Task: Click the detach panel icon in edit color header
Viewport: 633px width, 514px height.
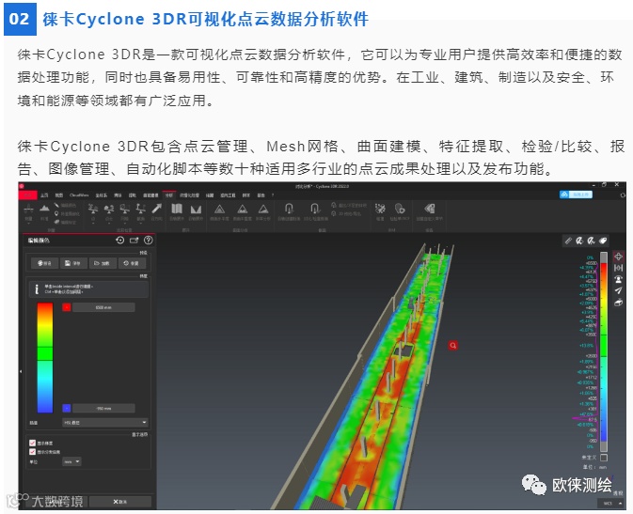Action: pos(134,241)
